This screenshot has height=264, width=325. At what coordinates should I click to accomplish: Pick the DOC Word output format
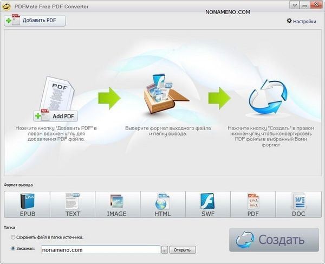(298, 204)
